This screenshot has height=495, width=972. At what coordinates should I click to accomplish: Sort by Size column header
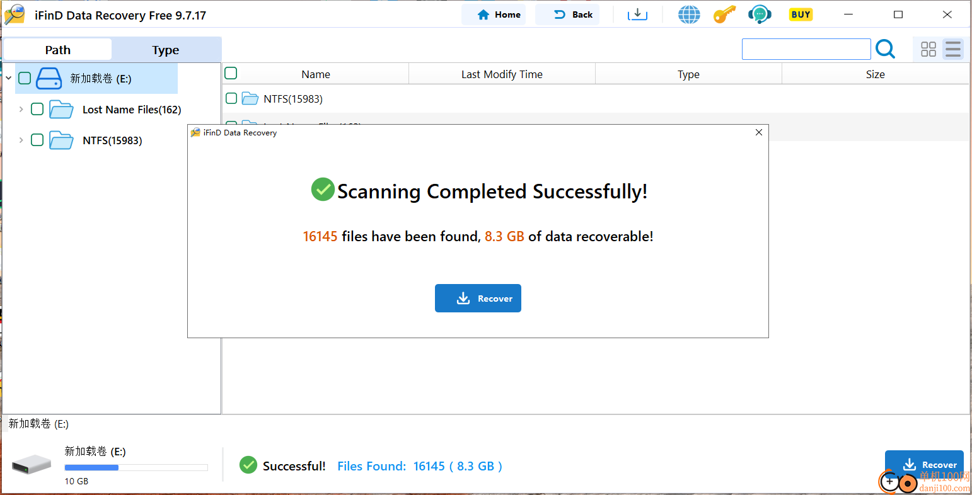[x=875, y=74]
